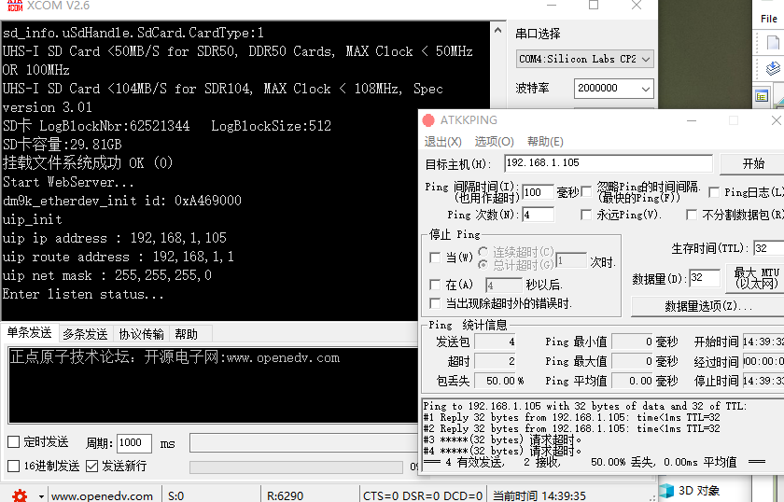Switch to 单条发送 tab
This screenshot has height=502, width=784.
point(30,333)
